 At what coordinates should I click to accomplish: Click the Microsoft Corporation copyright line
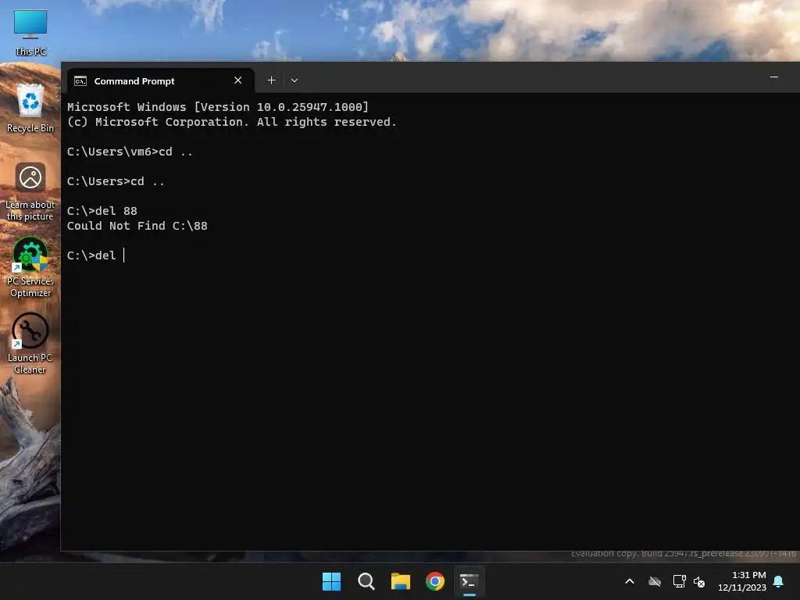pyautogui.click(x=232, y=122)
